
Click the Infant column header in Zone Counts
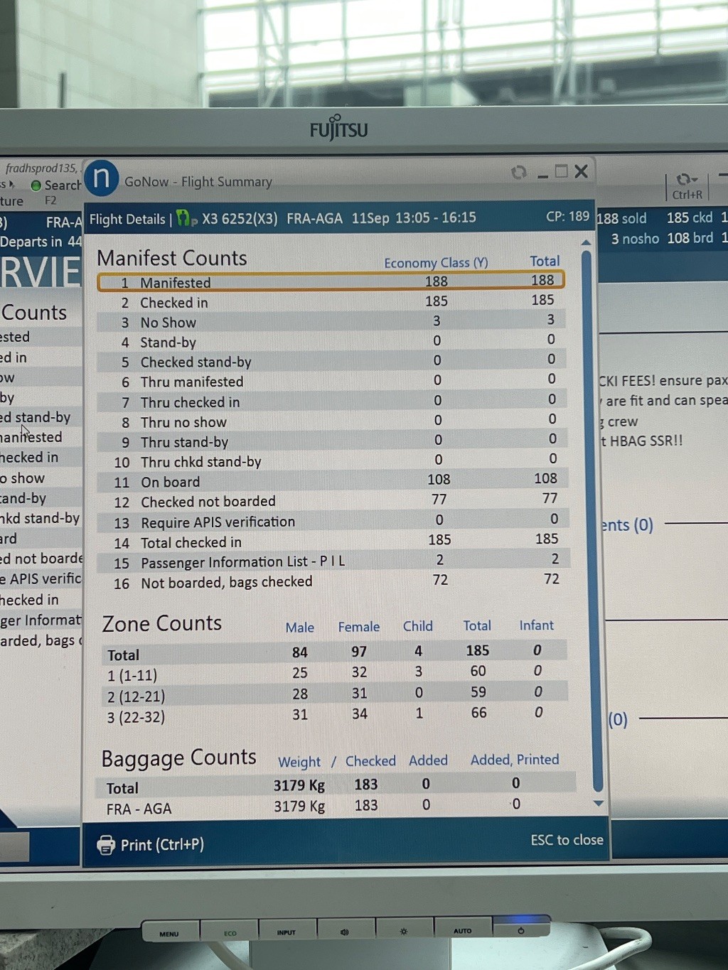click(536, 625)
